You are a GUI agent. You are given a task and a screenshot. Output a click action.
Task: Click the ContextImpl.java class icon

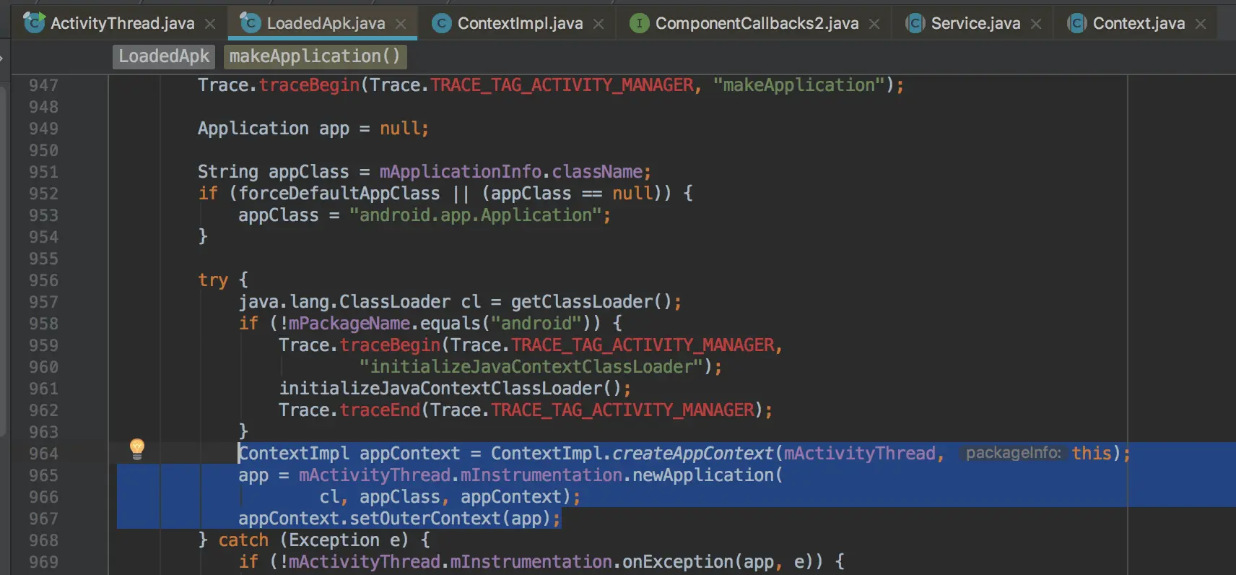(x=442, y=24)
